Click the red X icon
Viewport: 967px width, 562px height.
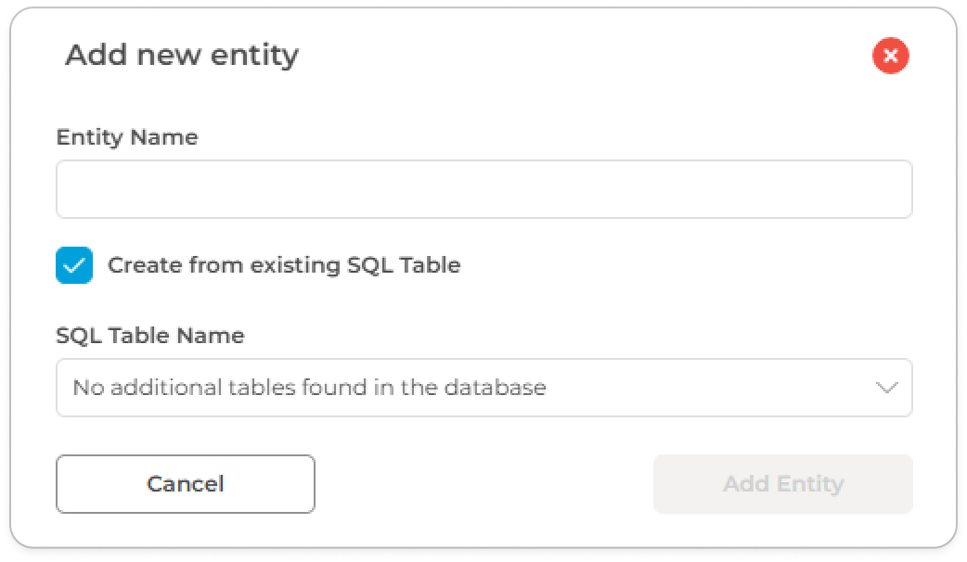890,57
